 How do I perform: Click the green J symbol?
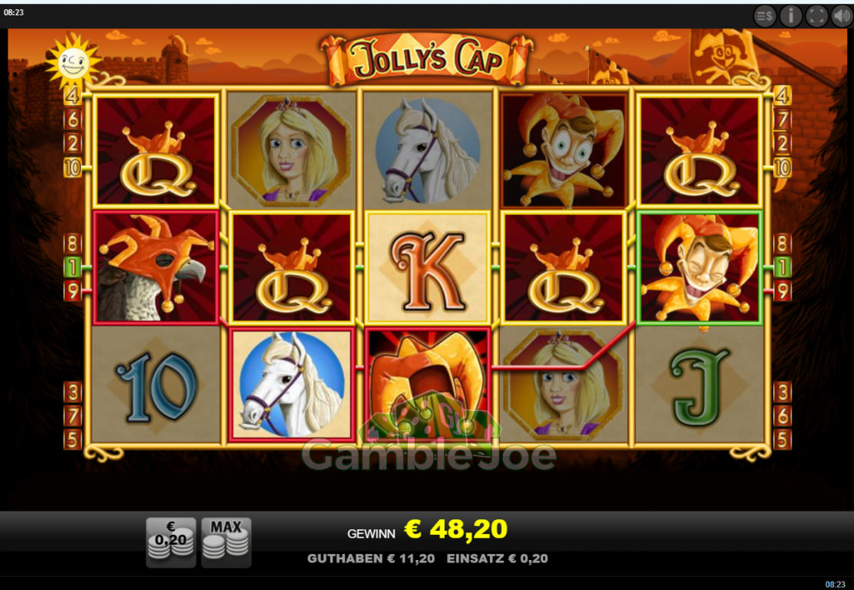(x=700, y=386)
